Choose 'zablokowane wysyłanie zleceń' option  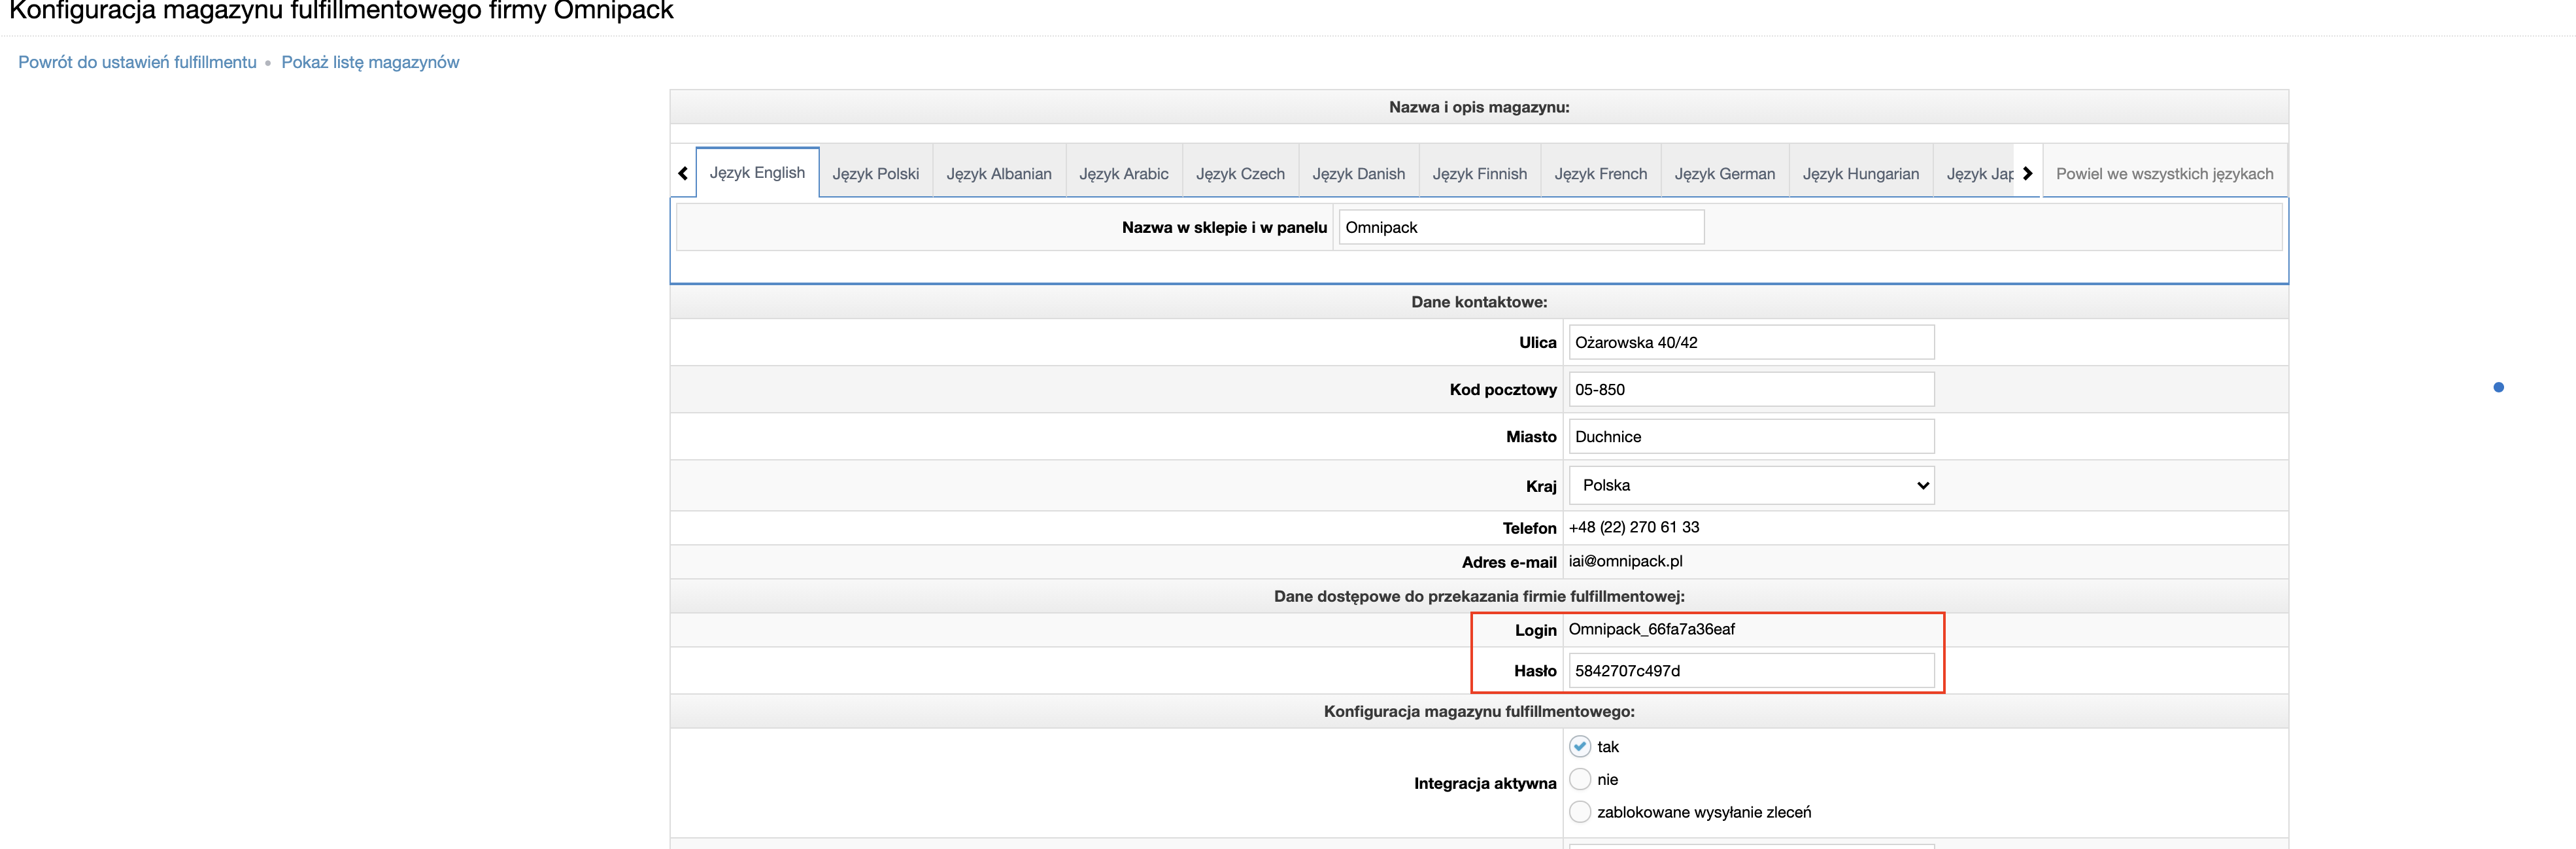1580,812
